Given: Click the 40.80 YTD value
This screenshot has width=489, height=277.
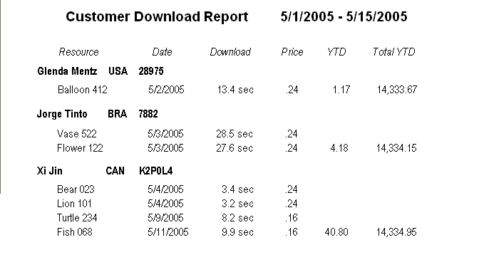Looking at the screenshot, I should pyautogui.click(x=336, y=232).
